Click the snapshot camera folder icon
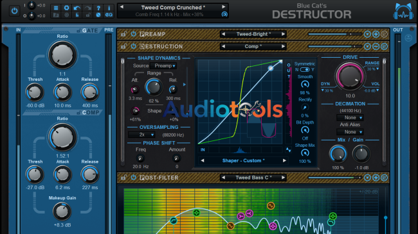The height and width of the screenshot is (234, 418). pyautogui.click(x=56, y=15)
